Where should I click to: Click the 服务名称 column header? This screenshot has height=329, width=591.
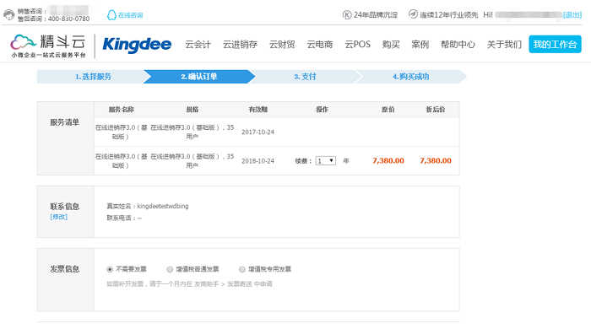coord(122,110)
